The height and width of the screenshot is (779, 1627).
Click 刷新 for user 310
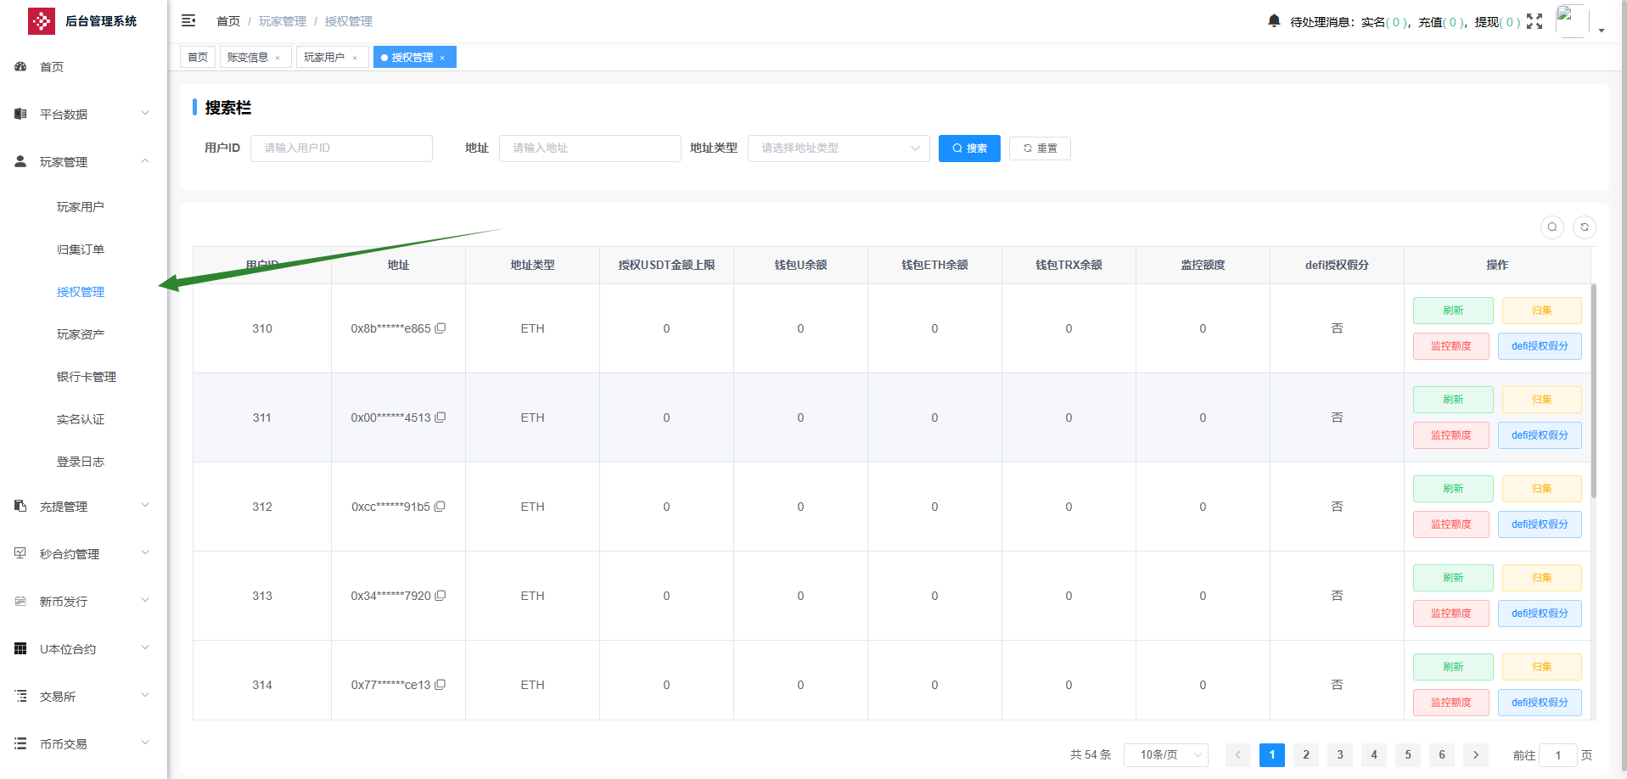[x=1453, y=311]
